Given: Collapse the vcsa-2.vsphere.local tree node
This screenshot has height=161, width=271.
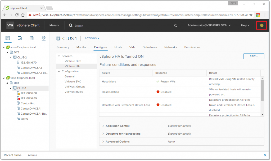Looking at the screenshot, I should click(4, 47).
